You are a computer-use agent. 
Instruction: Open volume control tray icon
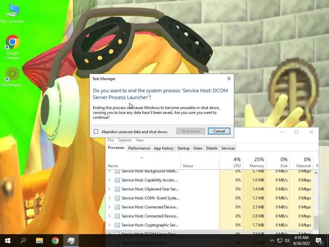point(287,241)
